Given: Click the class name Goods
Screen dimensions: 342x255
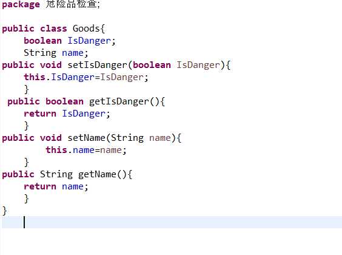Looking at the screenshot, I should click(86, 29).
